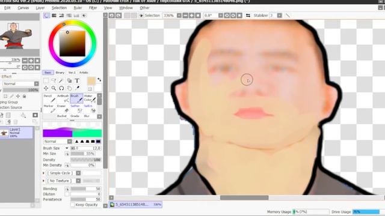This screenshot has width=385, height=216.
Task: Select the Eraser tool
Action: 63,109
